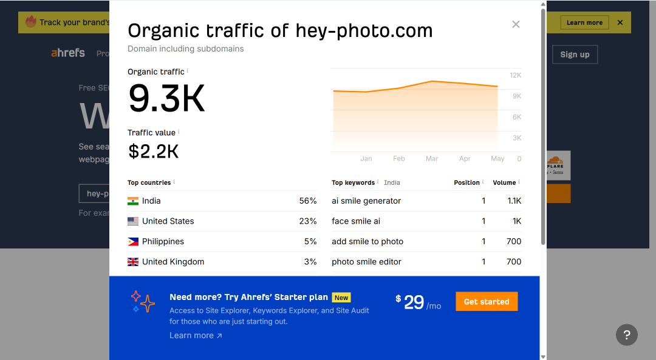
Task: Click the Top countries info icon
Action: tap(174, 182)
